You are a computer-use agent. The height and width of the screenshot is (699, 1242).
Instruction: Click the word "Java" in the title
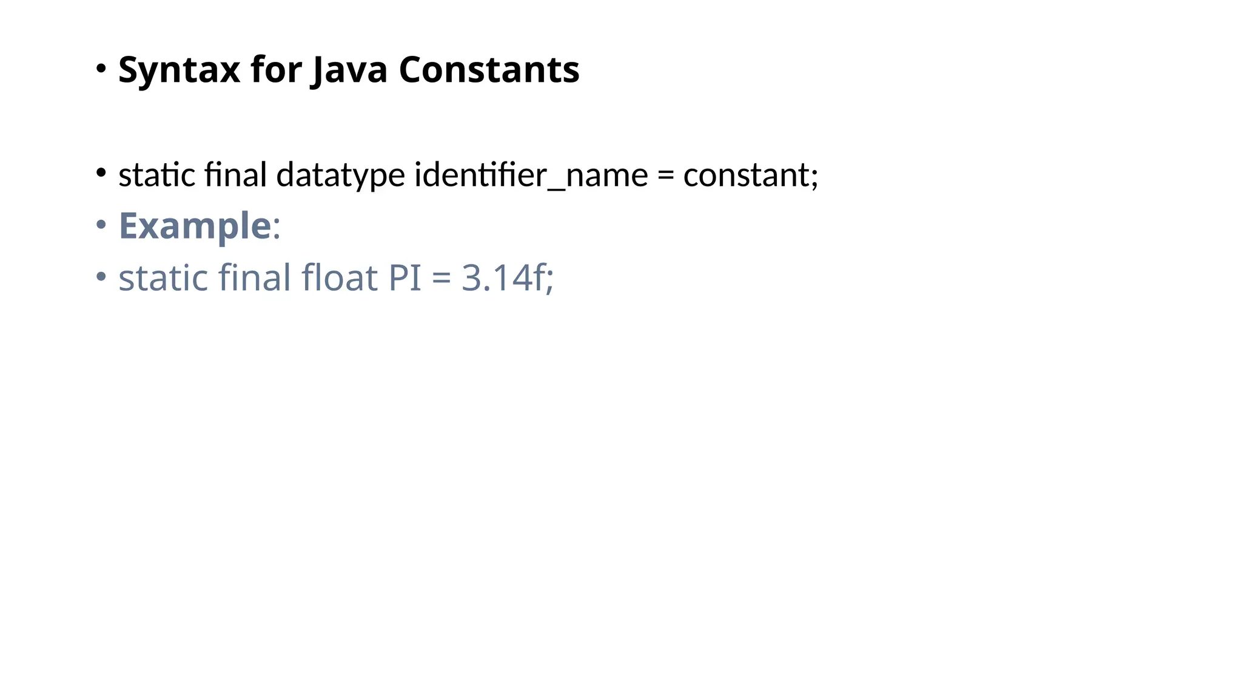click(349, 69)
